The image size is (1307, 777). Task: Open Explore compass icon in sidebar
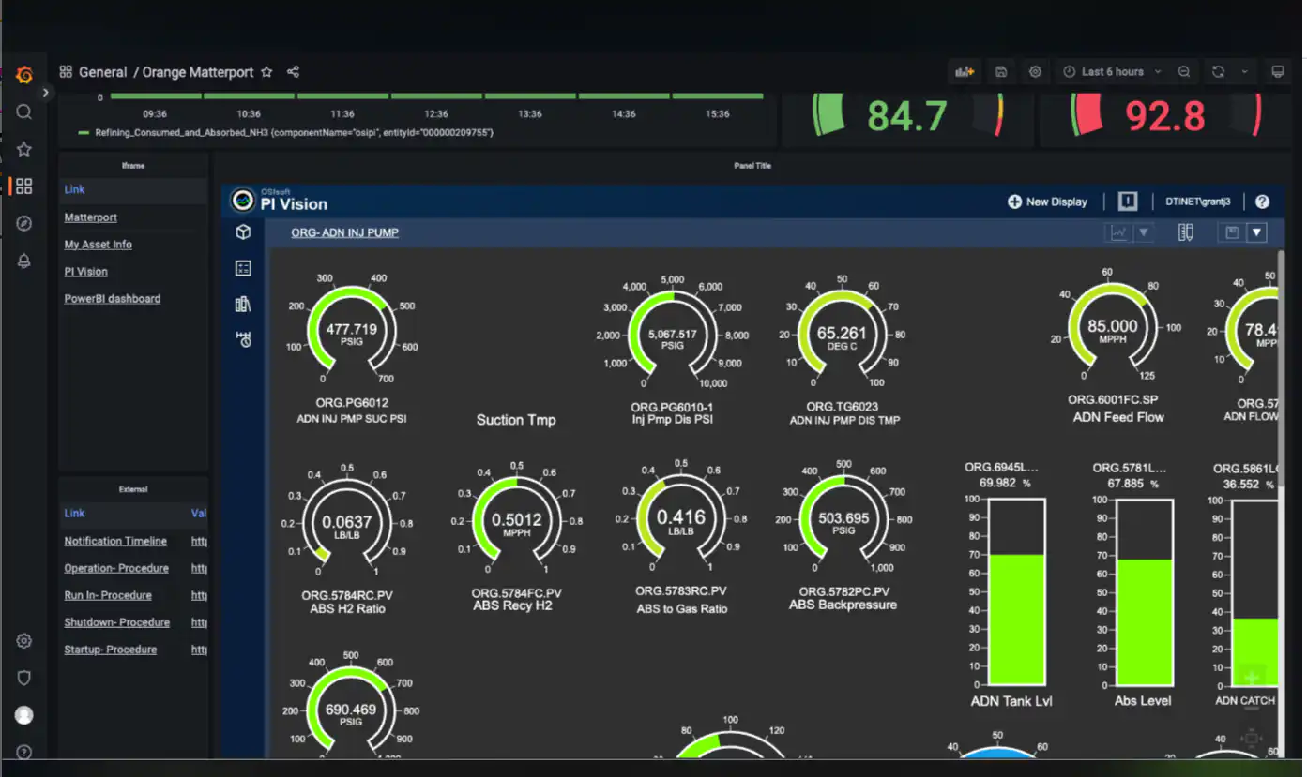click(x=24, y=223)
